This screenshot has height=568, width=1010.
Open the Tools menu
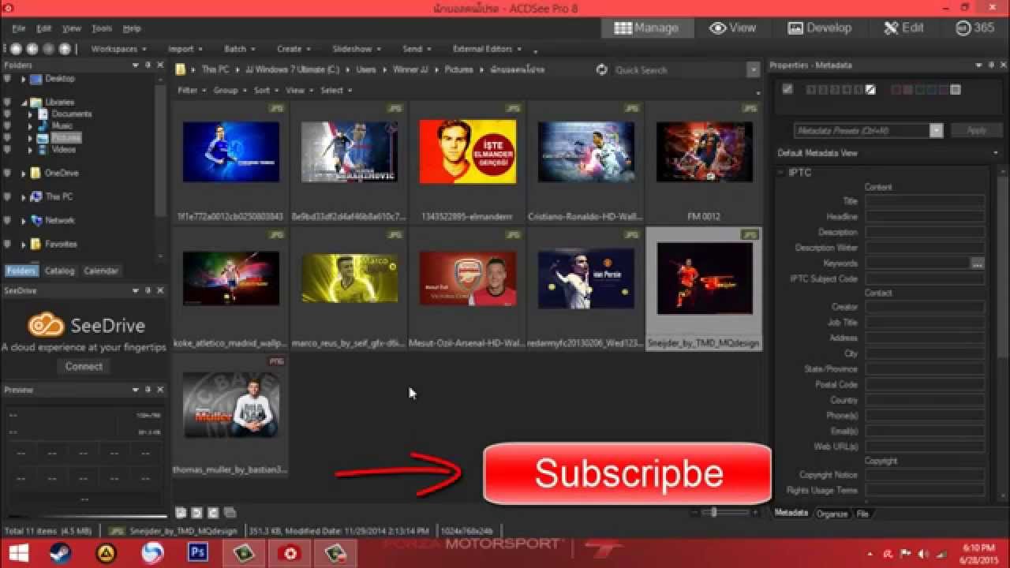click(101, 28)
